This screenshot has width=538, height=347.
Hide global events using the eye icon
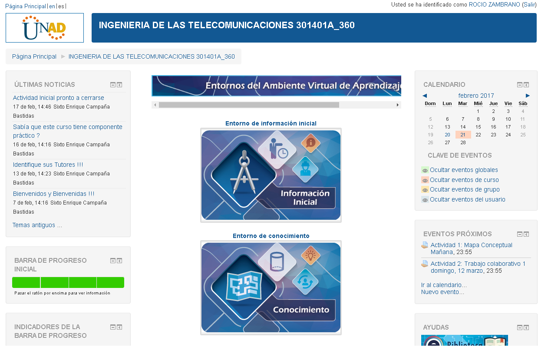(x=425, y=170)
